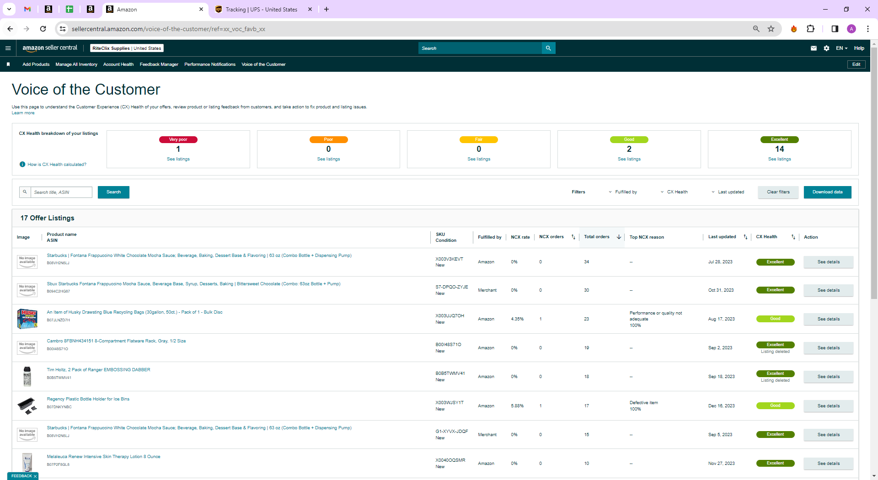Focus the Search title, ASIN field
Image resolution: width=878 pixels, height=480 pixels.
click(x=61, y=192)
